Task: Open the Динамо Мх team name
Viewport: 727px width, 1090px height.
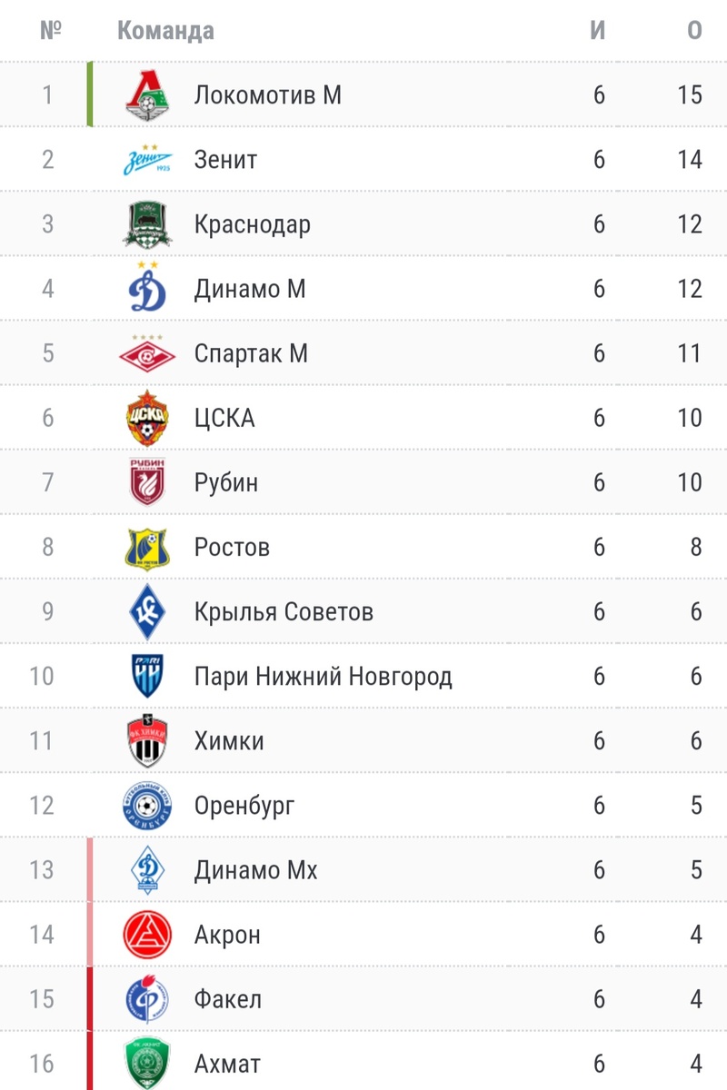Action: [255, 870]
